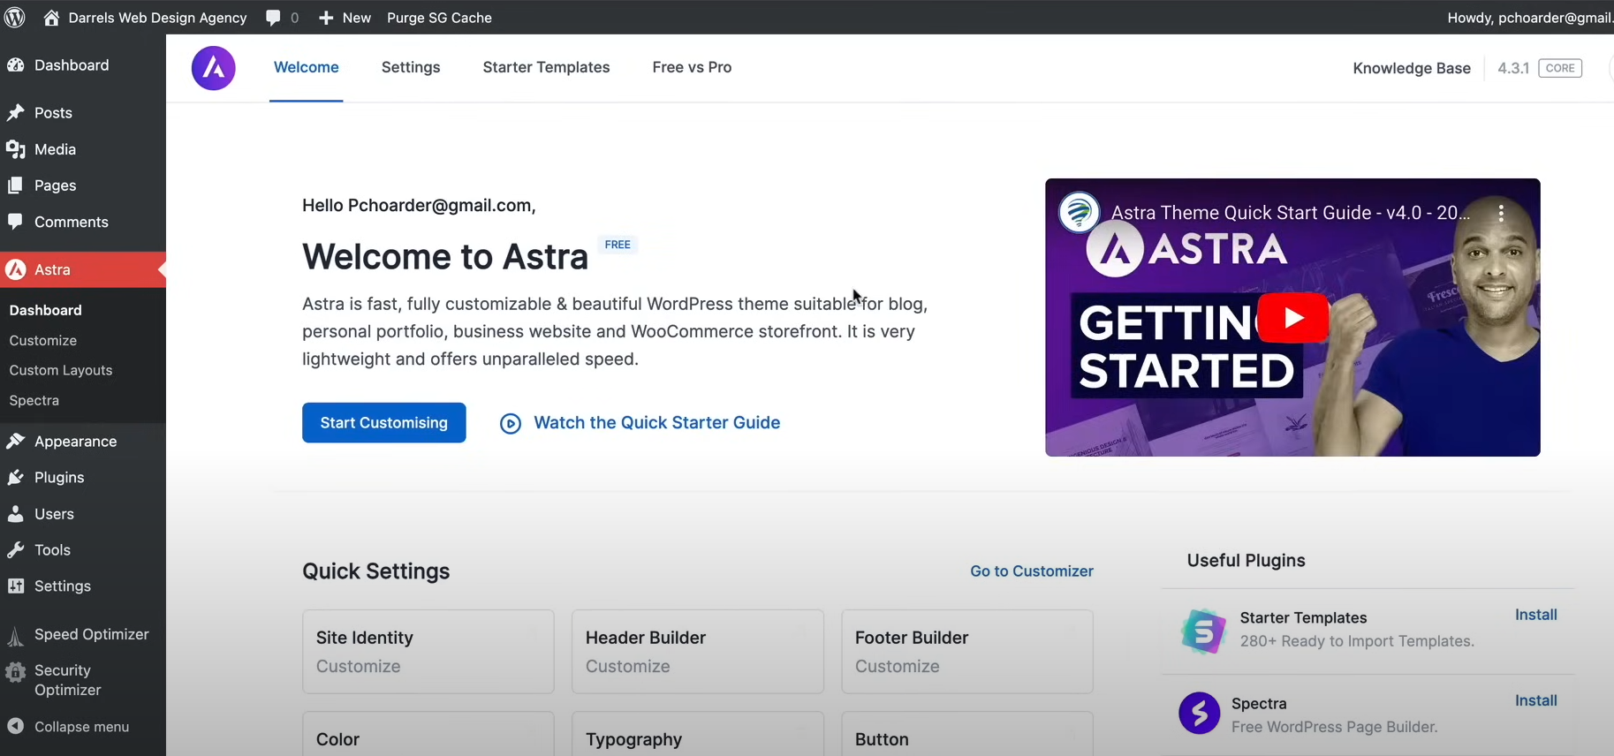Image resolution: width=1614 pixels, height=756 pixels.
Task: Click the Collapse menu arrow icon
Action: coord(16,726)
